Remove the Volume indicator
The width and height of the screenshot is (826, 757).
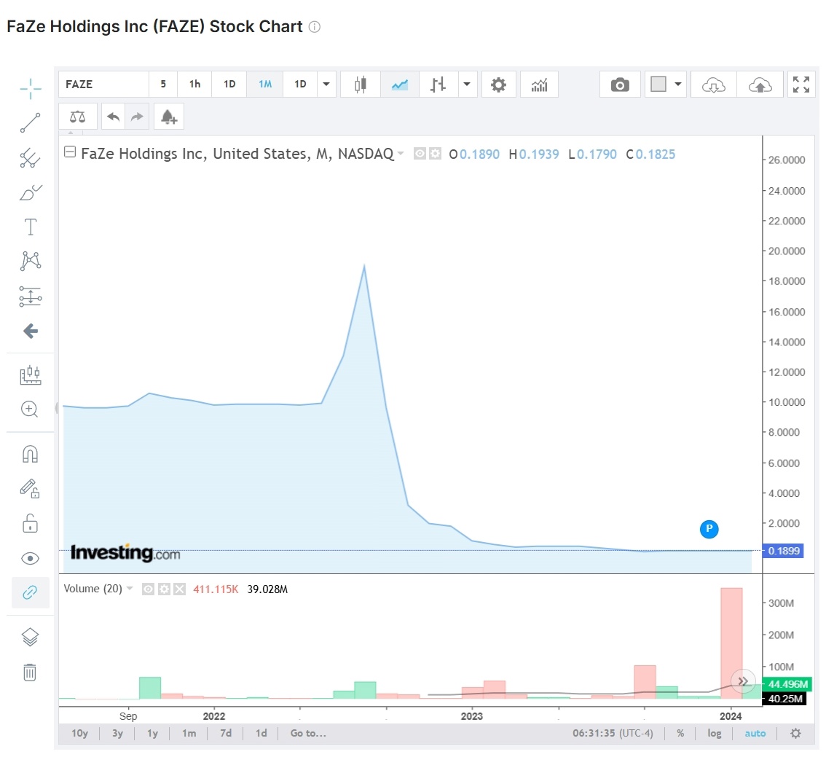(x=180, y=589)
